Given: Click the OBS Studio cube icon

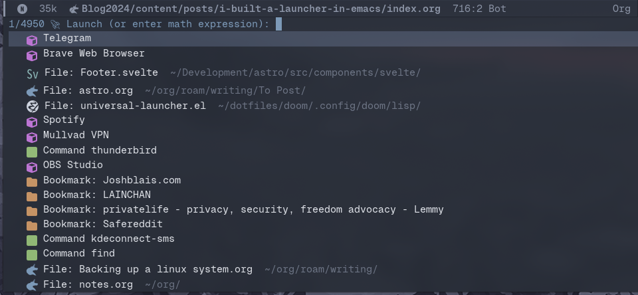Looking at the screenshot, I should click(x=32, y=167).
